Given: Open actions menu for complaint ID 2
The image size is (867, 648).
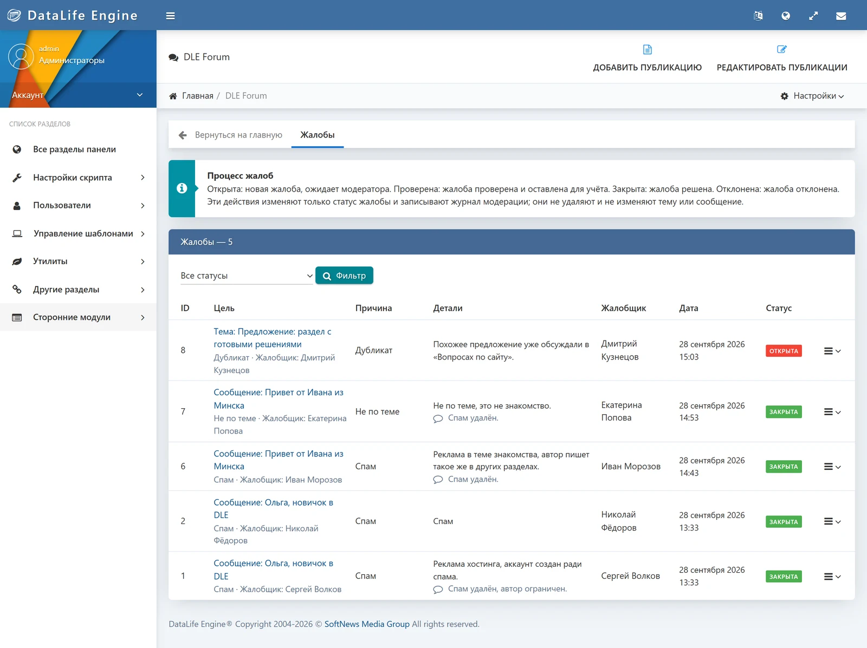Looking at the screenshot, I should 832,521.
